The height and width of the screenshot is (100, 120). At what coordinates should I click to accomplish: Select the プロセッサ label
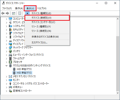(17, 62)
